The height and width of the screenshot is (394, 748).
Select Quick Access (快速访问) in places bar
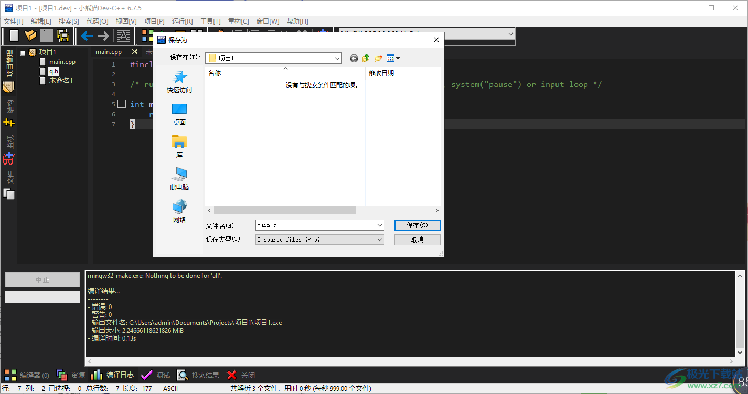[x=179, y=82]
